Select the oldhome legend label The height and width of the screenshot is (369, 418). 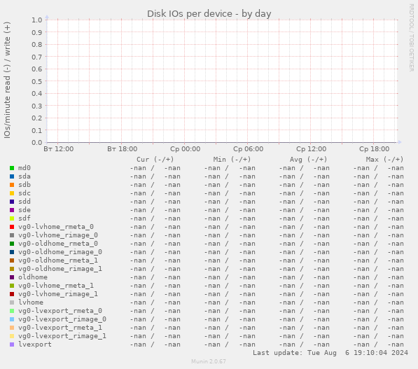click(x=33, y=277)
